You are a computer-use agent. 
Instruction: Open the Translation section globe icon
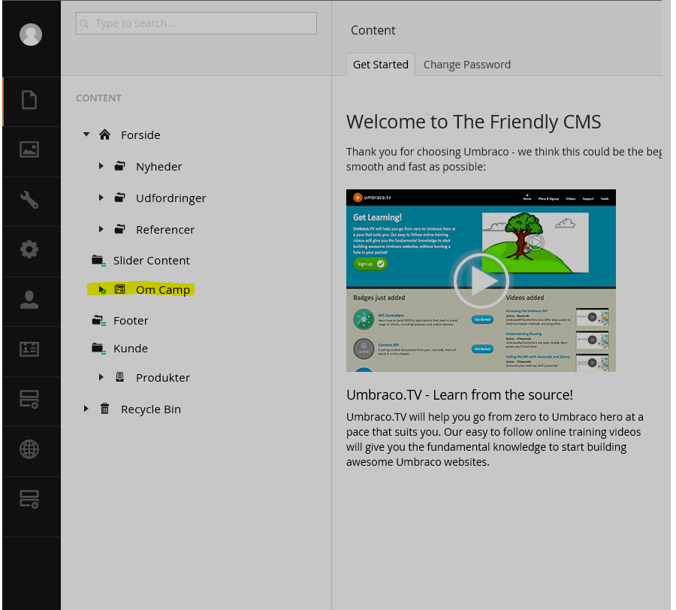29,449
